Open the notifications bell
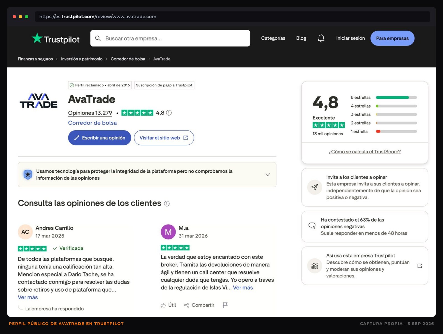The image size is (443, 334). coord(321,38)
